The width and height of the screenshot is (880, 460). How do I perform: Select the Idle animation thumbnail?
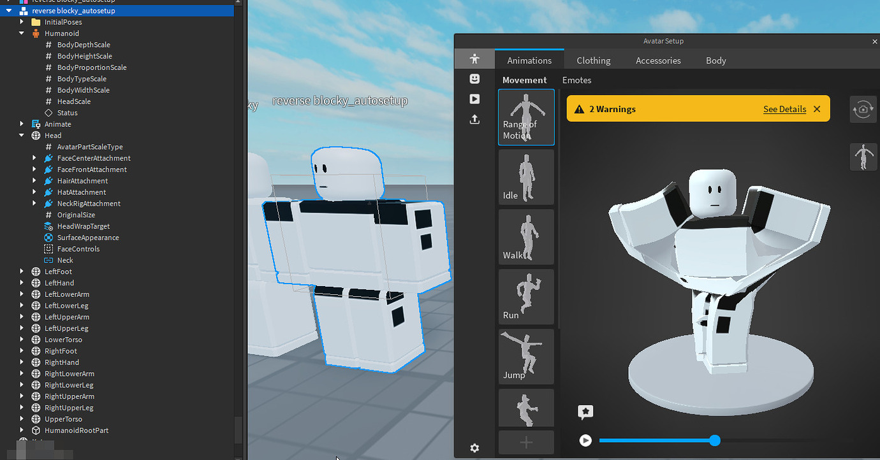pyautogui.click(x=526, y=177)
